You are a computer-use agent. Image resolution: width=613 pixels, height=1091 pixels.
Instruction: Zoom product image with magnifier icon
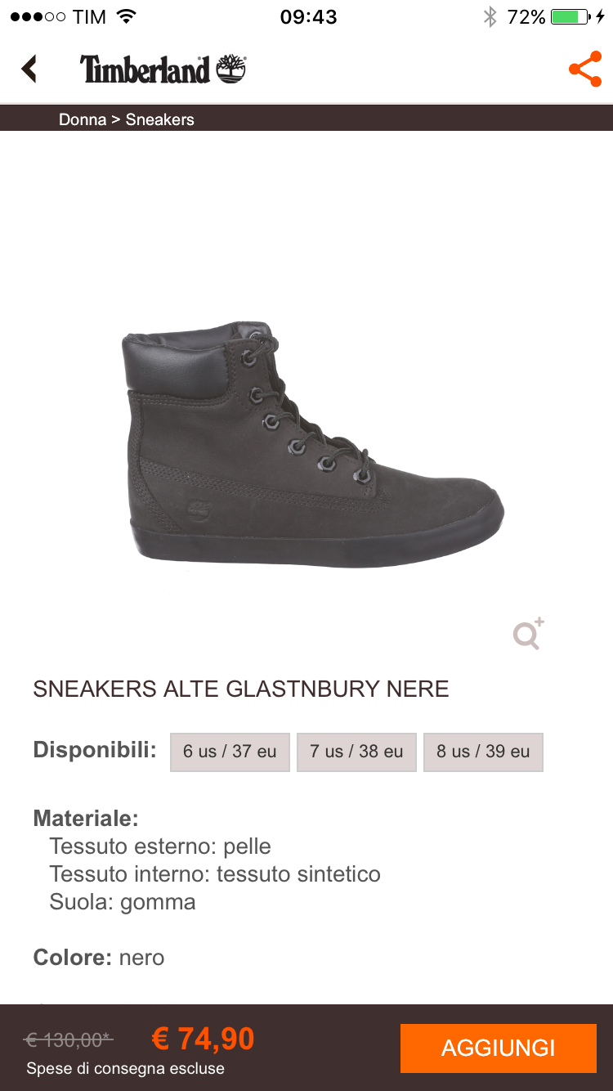[x=529, y=634]
